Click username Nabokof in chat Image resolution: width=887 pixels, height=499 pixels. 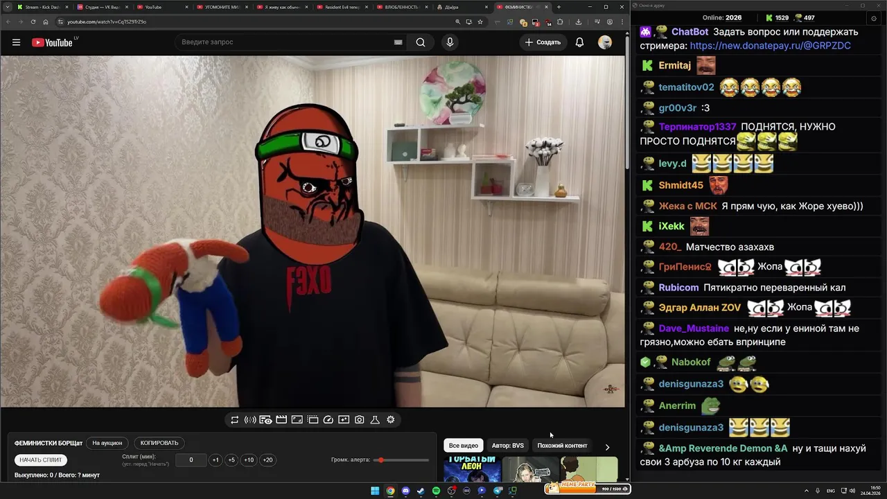[x=691, y=362]
